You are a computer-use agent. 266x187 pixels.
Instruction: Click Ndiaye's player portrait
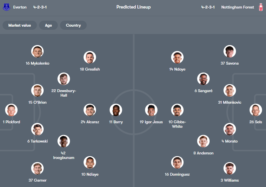90,163
